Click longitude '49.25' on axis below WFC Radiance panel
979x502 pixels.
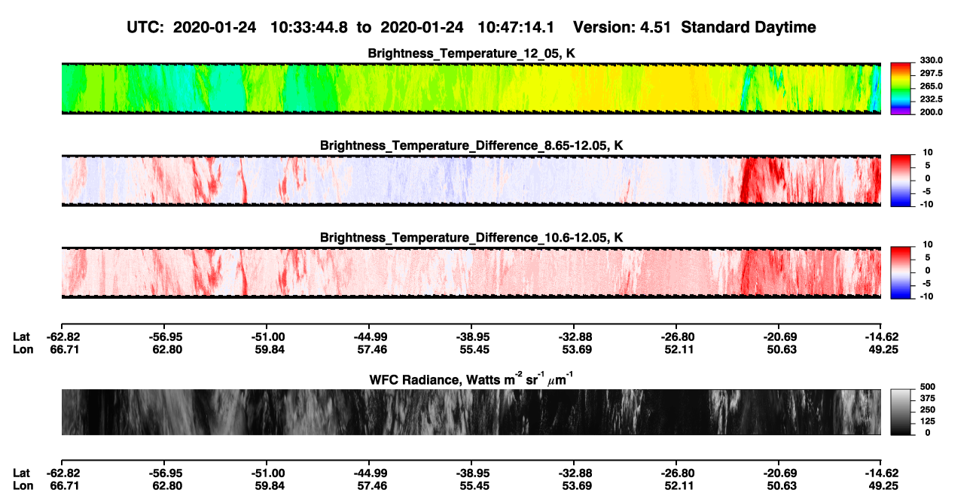[884, 486]
